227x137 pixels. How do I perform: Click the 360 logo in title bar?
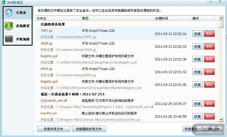pyautogui.click(x=3, y=2)
